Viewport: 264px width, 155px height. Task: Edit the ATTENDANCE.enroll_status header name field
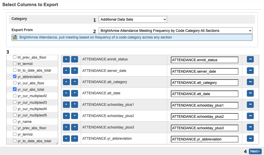205,60
